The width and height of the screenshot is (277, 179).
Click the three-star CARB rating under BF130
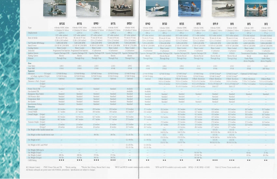click(62, 160)
